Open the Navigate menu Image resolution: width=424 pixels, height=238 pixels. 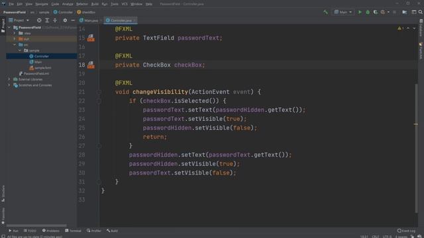(42, 4)
